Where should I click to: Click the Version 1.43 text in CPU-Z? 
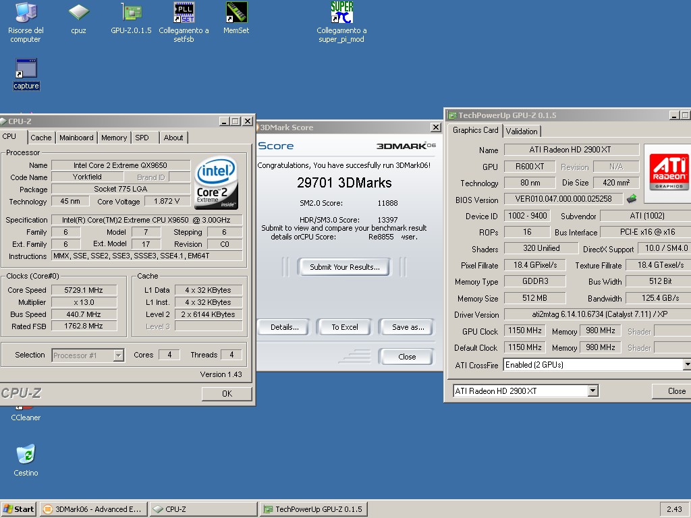point(221,374)
